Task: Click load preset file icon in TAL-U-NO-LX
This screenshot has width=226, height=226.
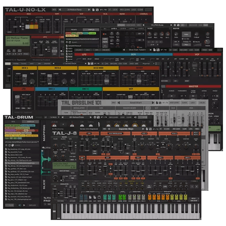Action: [x=93, y=10]
